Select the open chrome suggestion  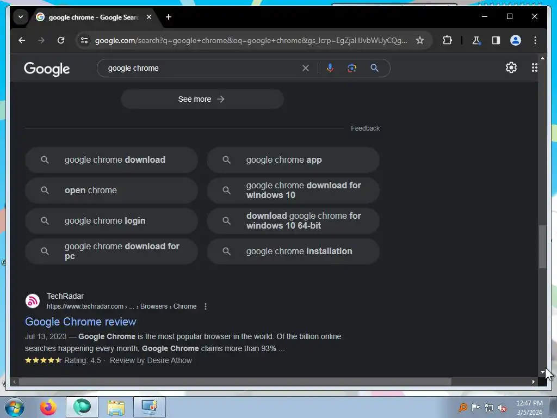pyautogui.click(x=111, y=190)
